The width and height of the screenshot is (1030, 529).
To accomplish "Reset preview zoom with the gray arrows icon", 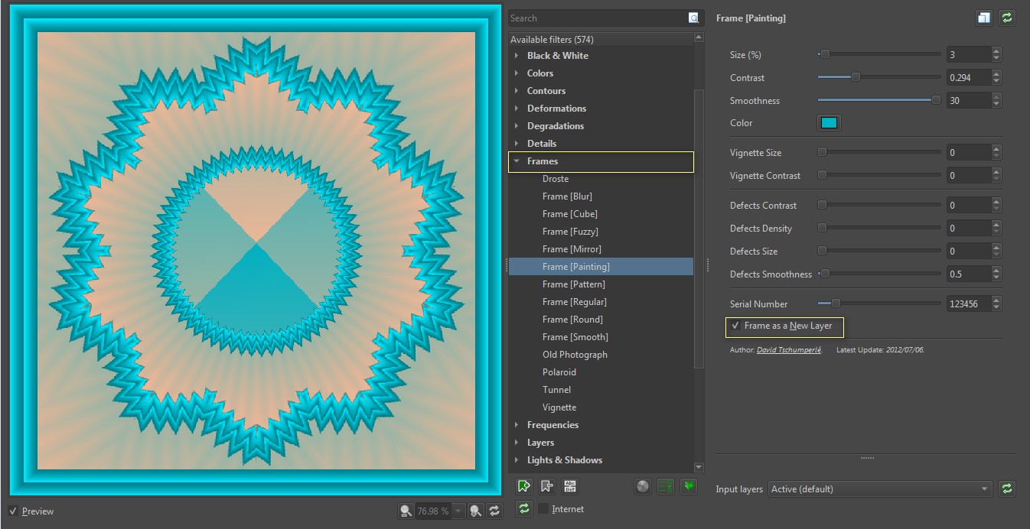I will [494, 511].
